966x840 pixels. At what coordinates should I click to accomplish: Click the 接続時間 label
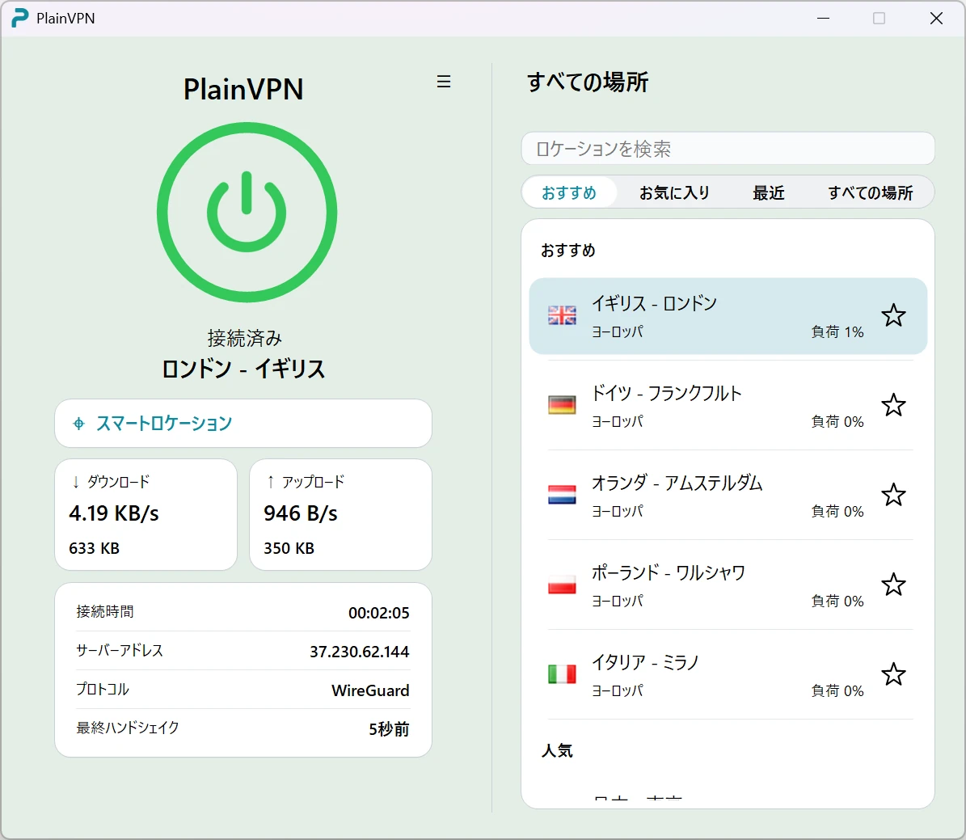pos(105,611)
